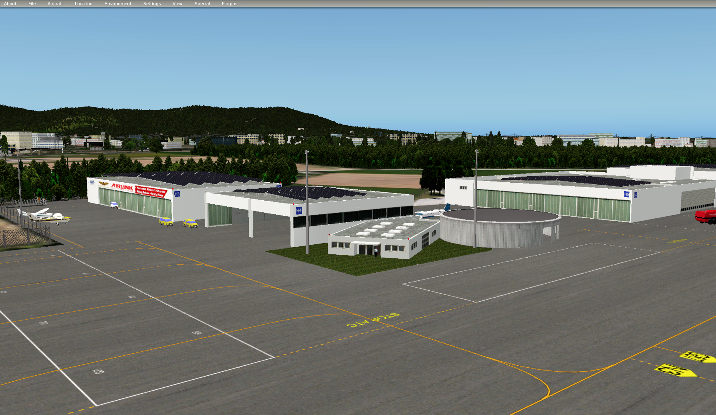This screenshot has height=415, width=716.
Task: Click the red AIRLINK logo on hangar
Action: click(122, 187)
